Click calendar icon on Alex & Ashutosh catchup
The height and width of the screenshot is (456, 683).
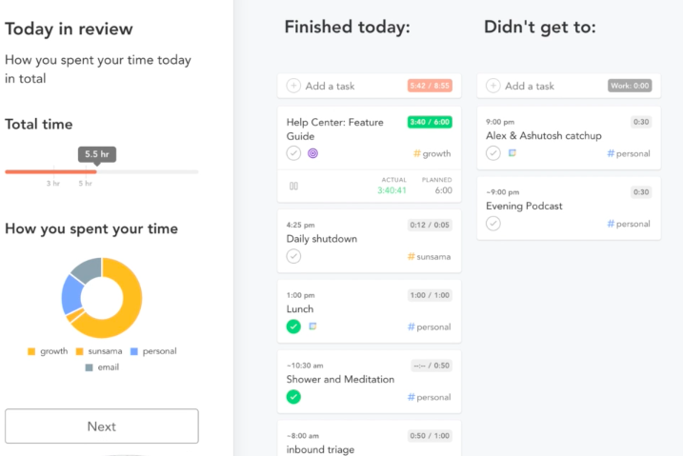[x=512, y=152]
